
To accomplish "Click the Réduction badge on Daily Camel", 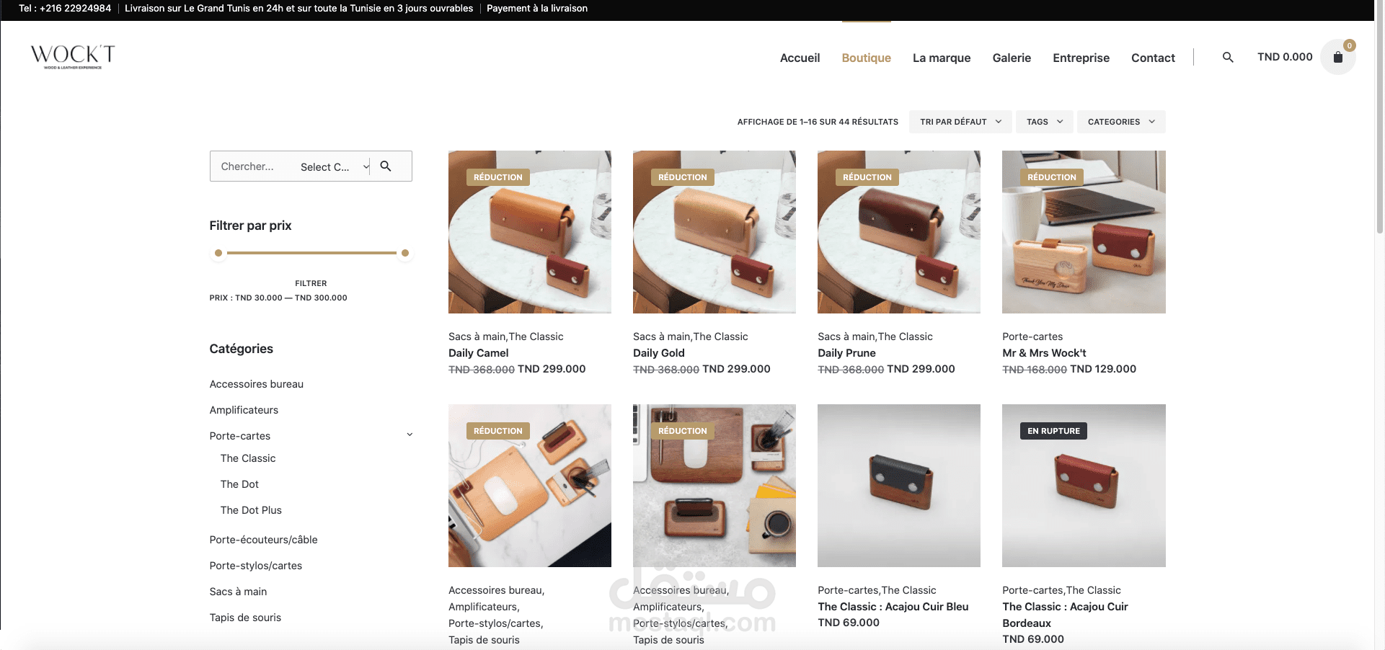I will [498, 177].
